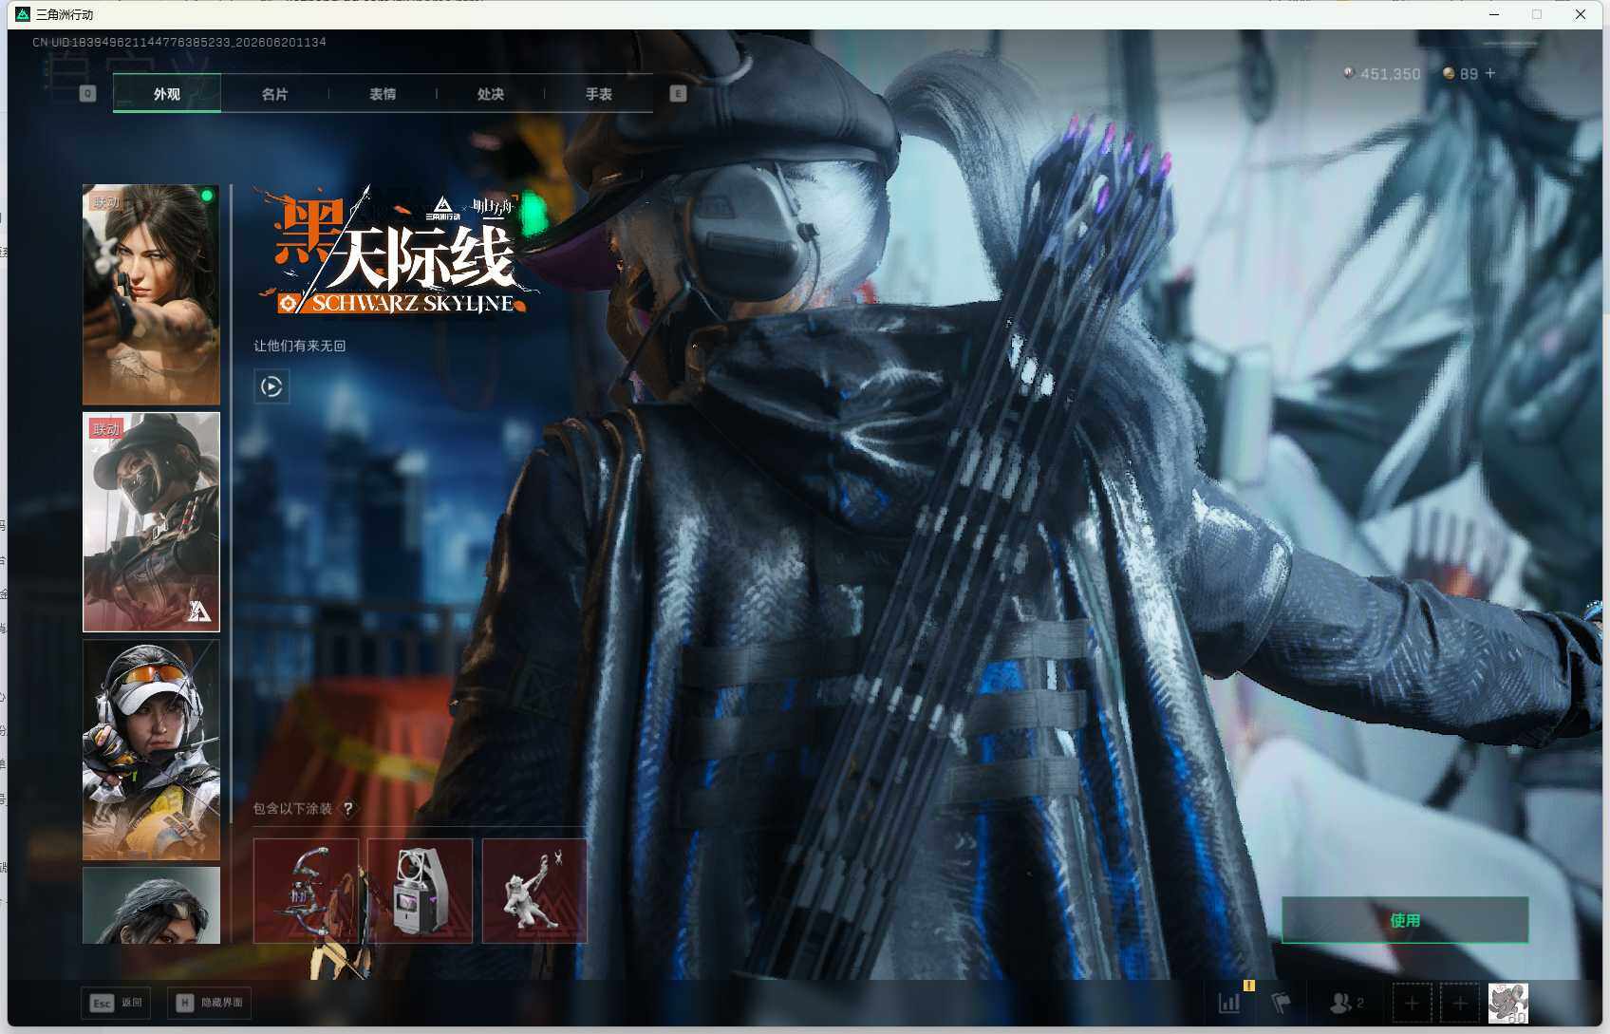Click the CN UID text at top left

click(x=179, y=42)
